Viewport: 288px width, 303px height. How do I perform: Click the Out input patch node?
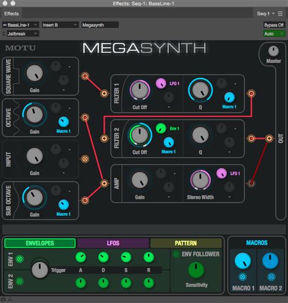coord(269,139)
